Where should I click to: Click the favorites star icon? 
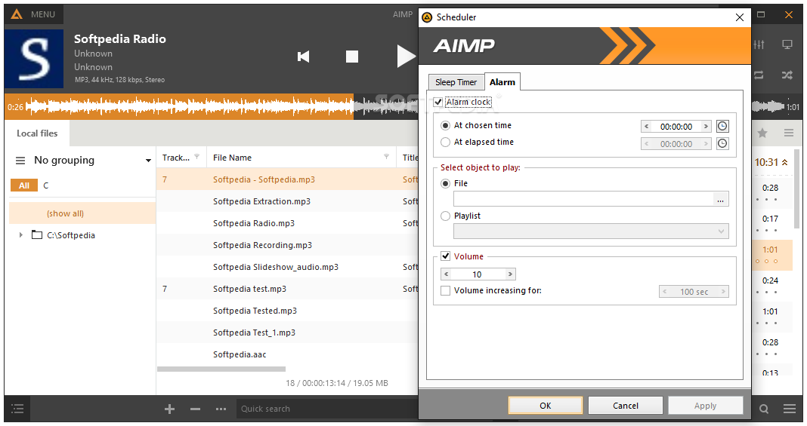762,133
